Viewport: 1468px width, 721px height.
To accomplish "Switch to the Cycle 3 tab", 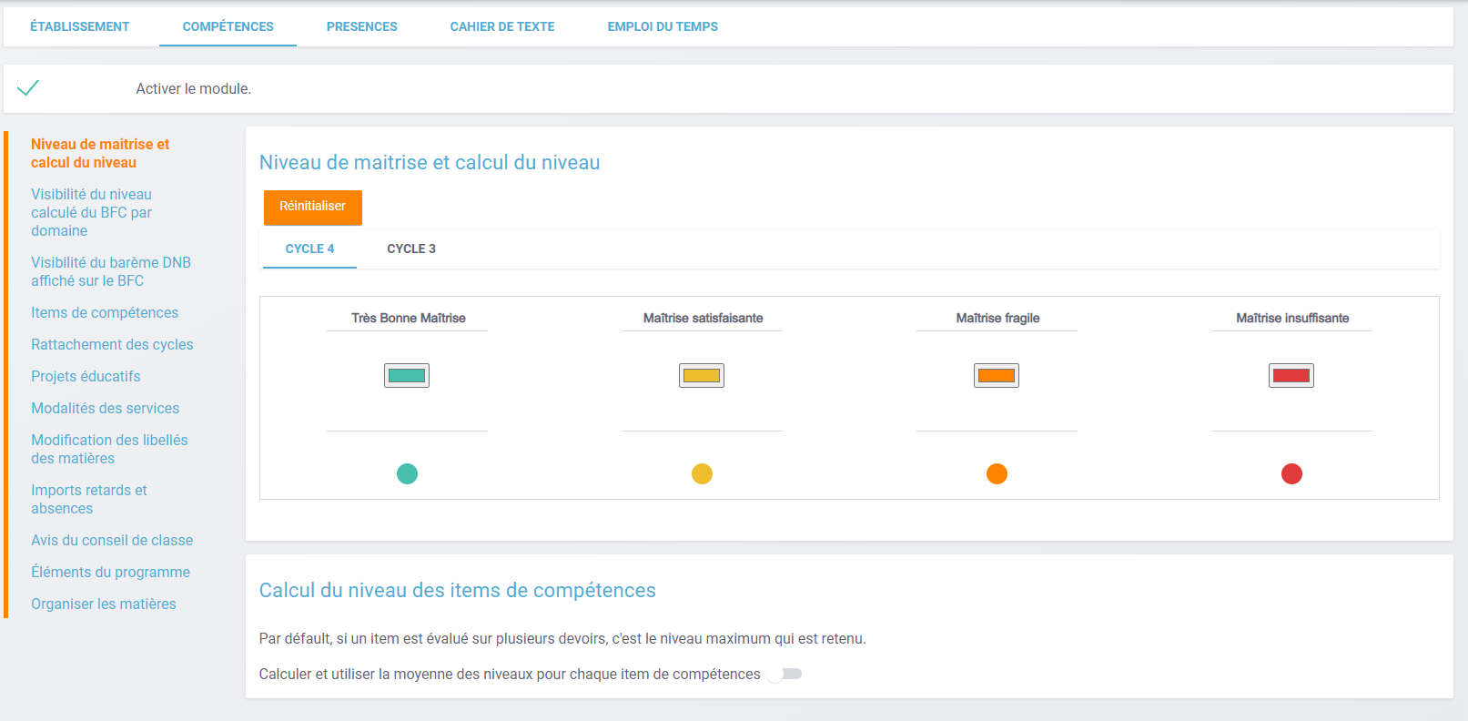I will pyautogui.click(x=411, y=249).
